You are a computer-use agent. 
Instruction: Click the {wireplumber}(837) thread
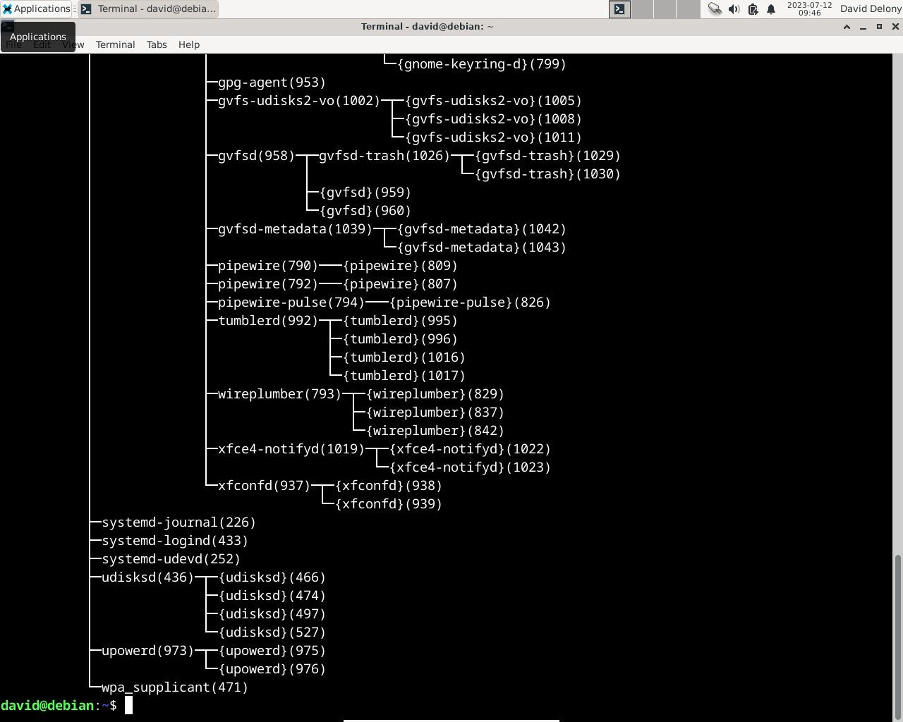435,412
